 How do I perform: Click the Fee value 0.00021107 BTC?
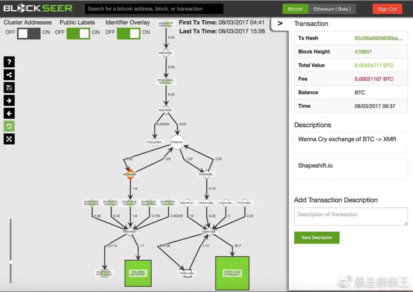pos(374,79)
